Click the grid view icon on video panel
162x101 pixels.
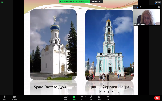[x=159, y=7]
